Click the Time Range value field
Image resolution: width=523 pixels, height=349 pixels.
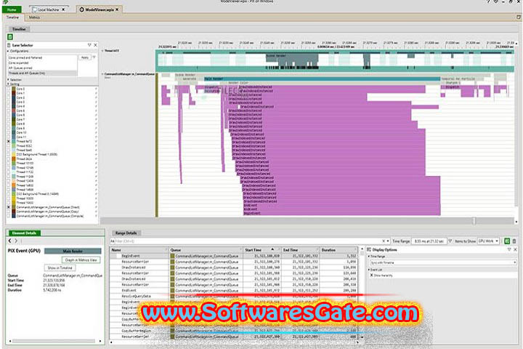429,241
